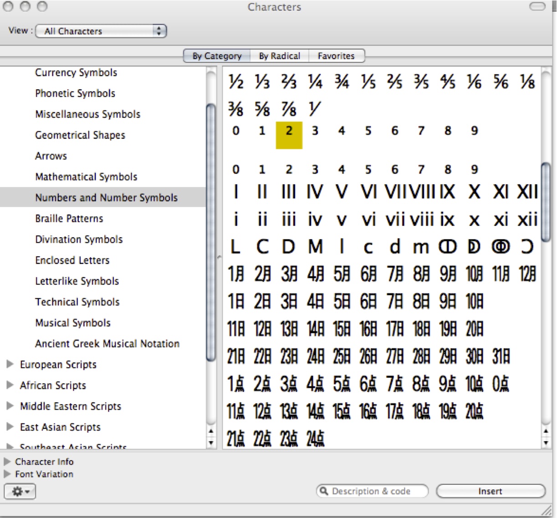Select the seven-eighths fraction character

289,109
